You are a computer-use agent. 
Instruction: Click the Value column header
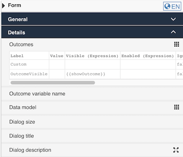[x=57, y=55]
